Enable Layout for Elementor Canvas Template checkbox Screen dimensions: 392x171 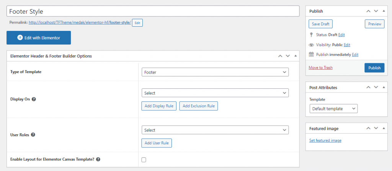click(144, 160)
